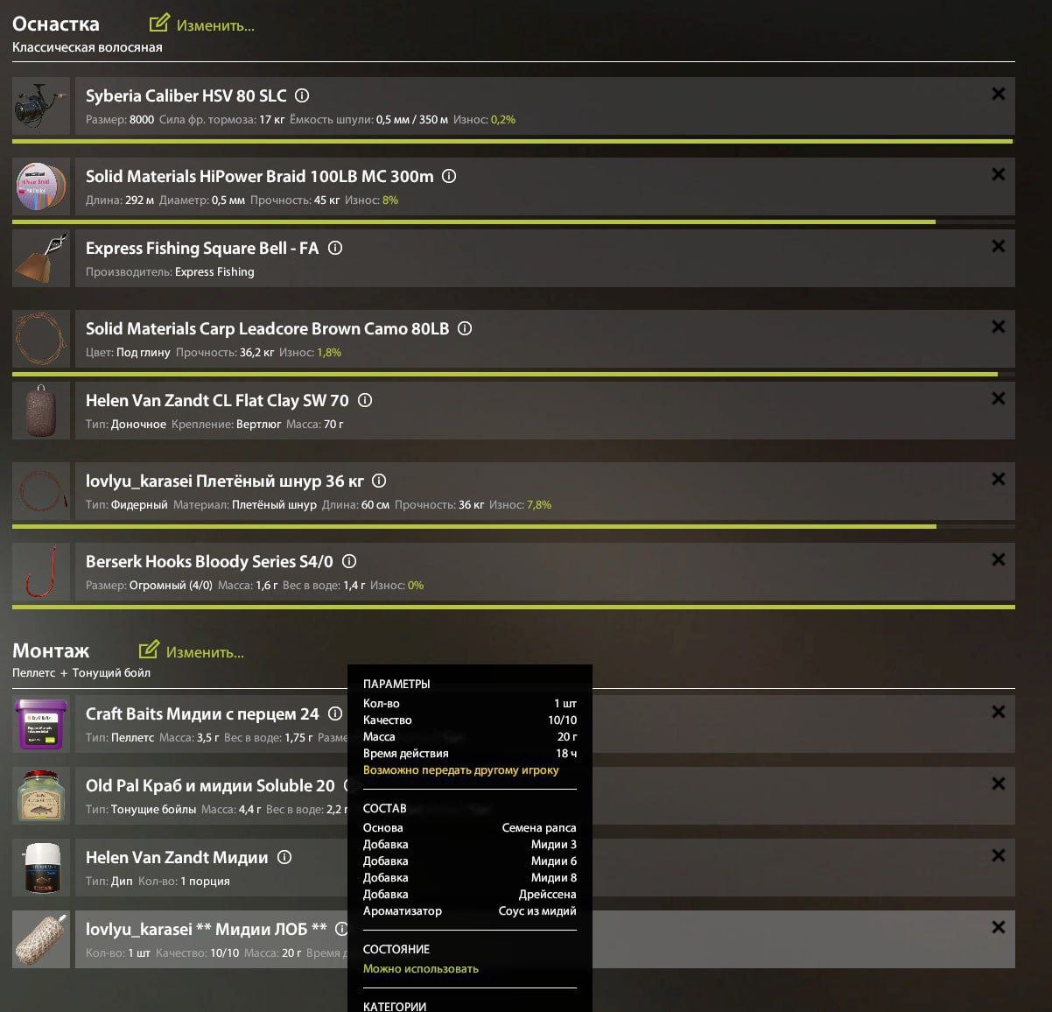Open info for Helen Van Zandt CL Flat Clay SW 70
Viewport: 1052px width, 1012px height.
coord(365,400)
